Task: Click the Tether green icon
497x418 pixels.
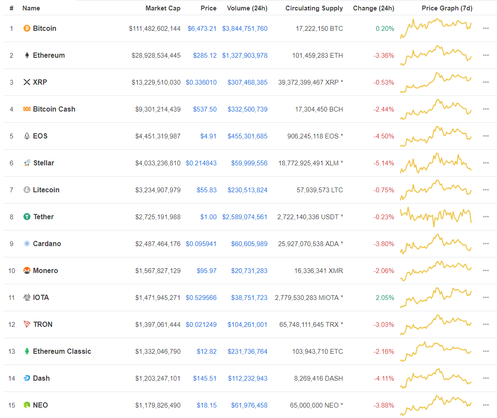Action: (x=27, y=217)
